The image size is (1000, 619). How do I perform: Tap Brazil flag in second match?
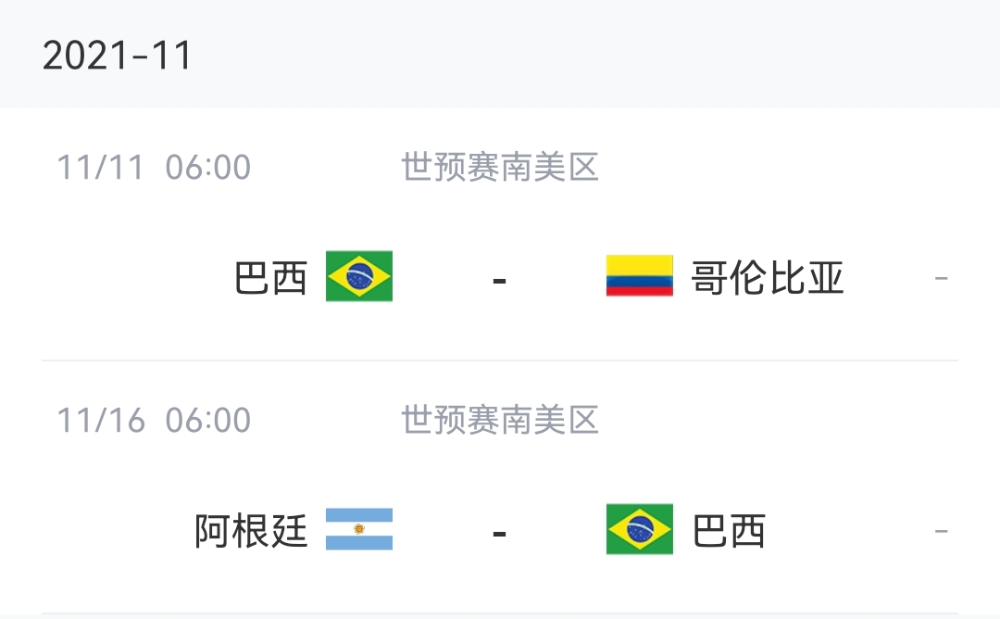tap(639, 529)
